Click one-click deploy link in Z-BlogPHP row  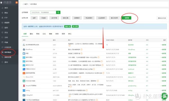click(x=163, y=95)
